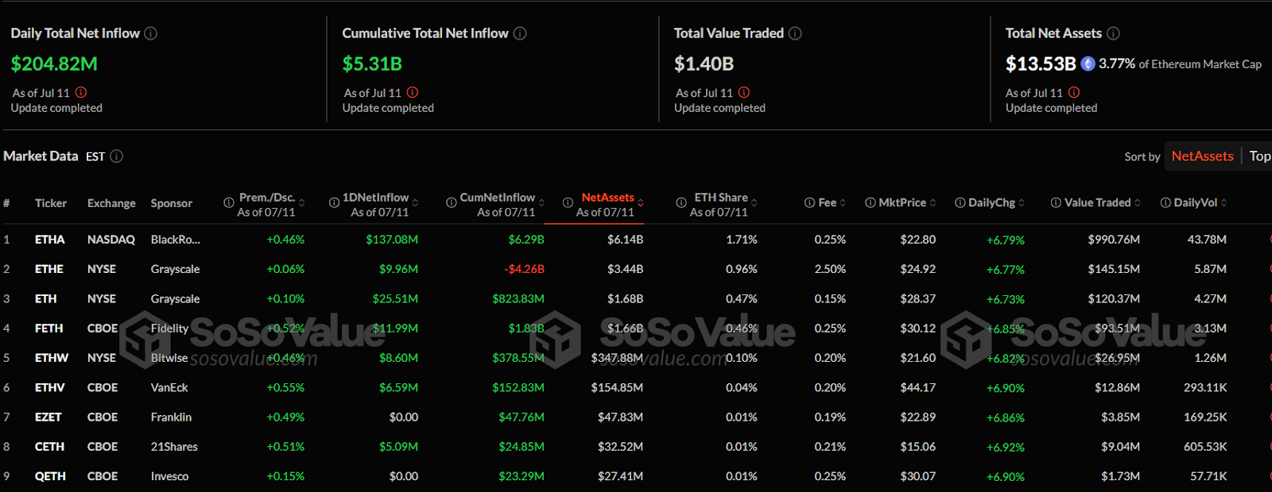Click the $5.31B cumulative inflow value
The height and width of the screenshot is (492, 1272).
click(x=372, y=63)
